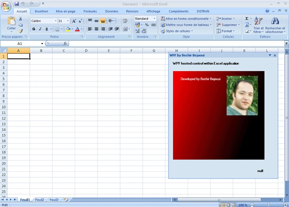Switch to the Affichage tab
289x207 pixels.
pyautogui.click(x=153, y=11)
